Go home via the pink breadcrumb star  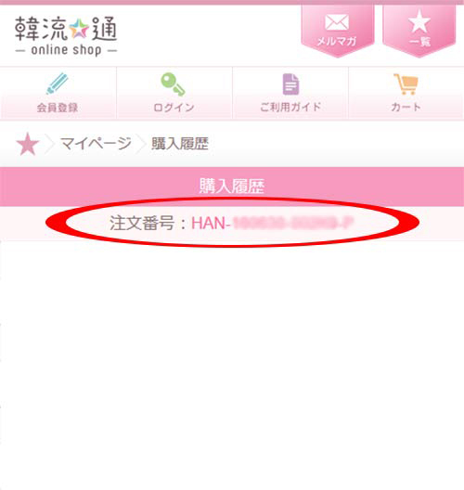28,144
